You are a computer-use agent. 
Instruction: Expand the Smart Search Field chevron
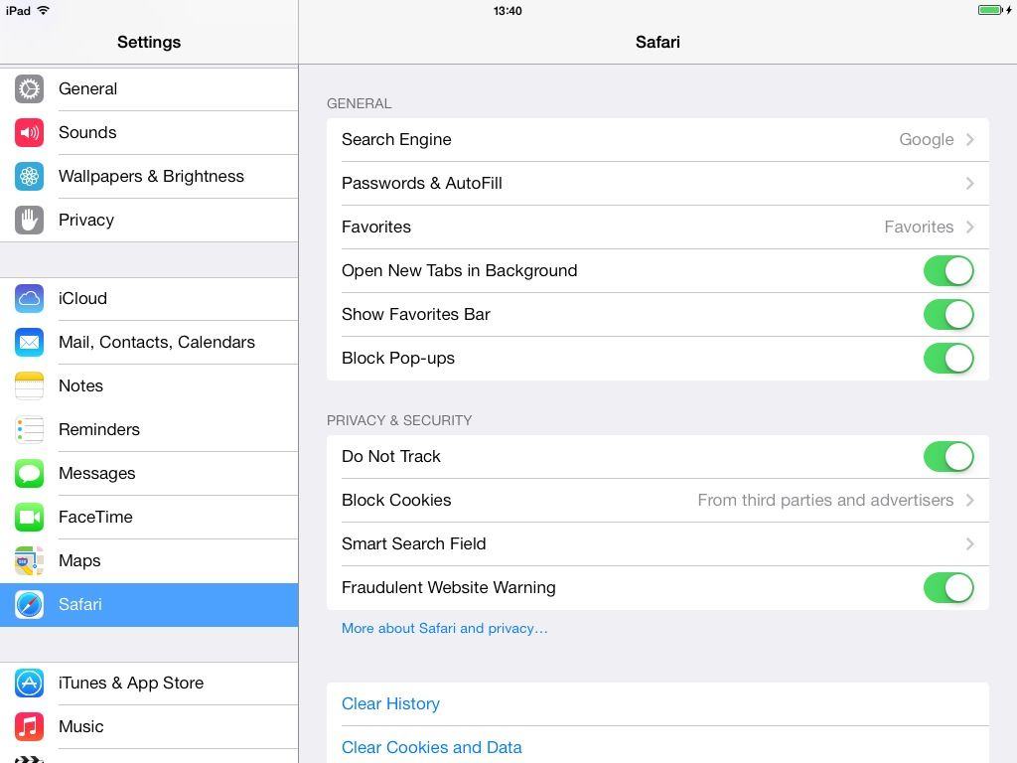coord(969,543)
